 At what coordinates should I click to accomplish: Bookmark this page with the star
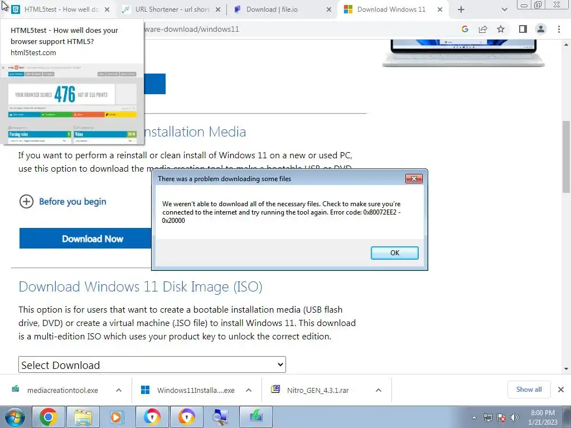(x=501, y=29)
